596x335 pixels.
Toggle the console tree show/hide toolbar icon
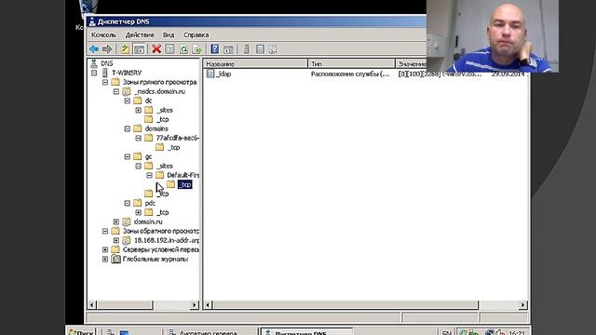point(140,49)
